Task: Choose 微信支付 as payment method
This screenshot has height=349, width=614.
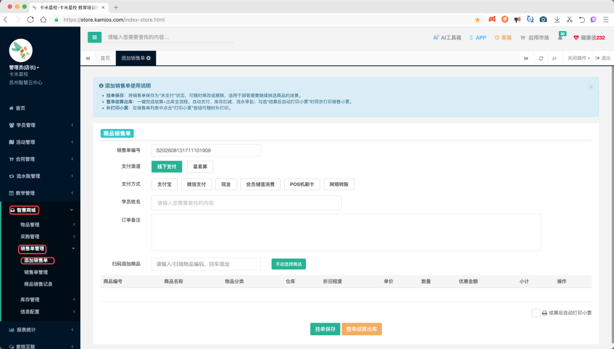Action: tap(196, 184)
